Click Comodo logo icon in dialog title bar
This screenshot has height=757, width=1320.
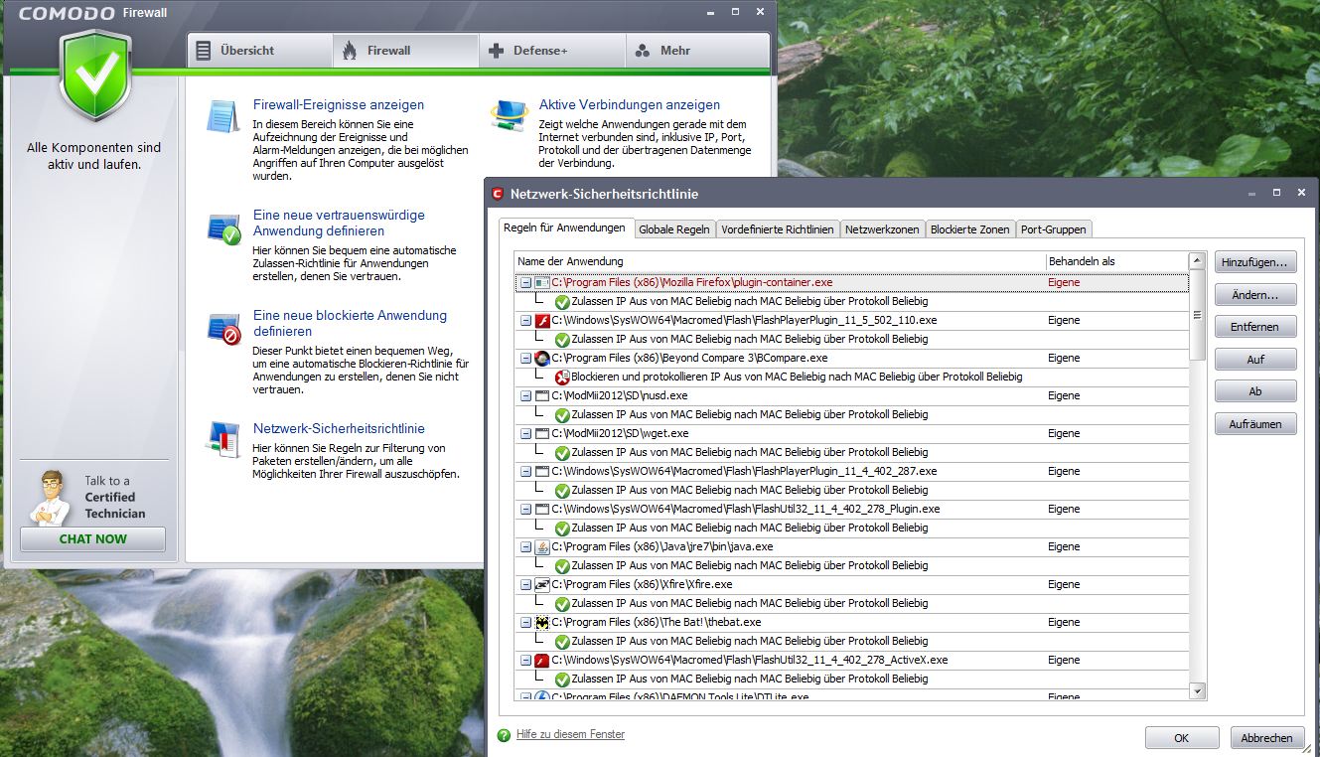click(x=498, y=193)
